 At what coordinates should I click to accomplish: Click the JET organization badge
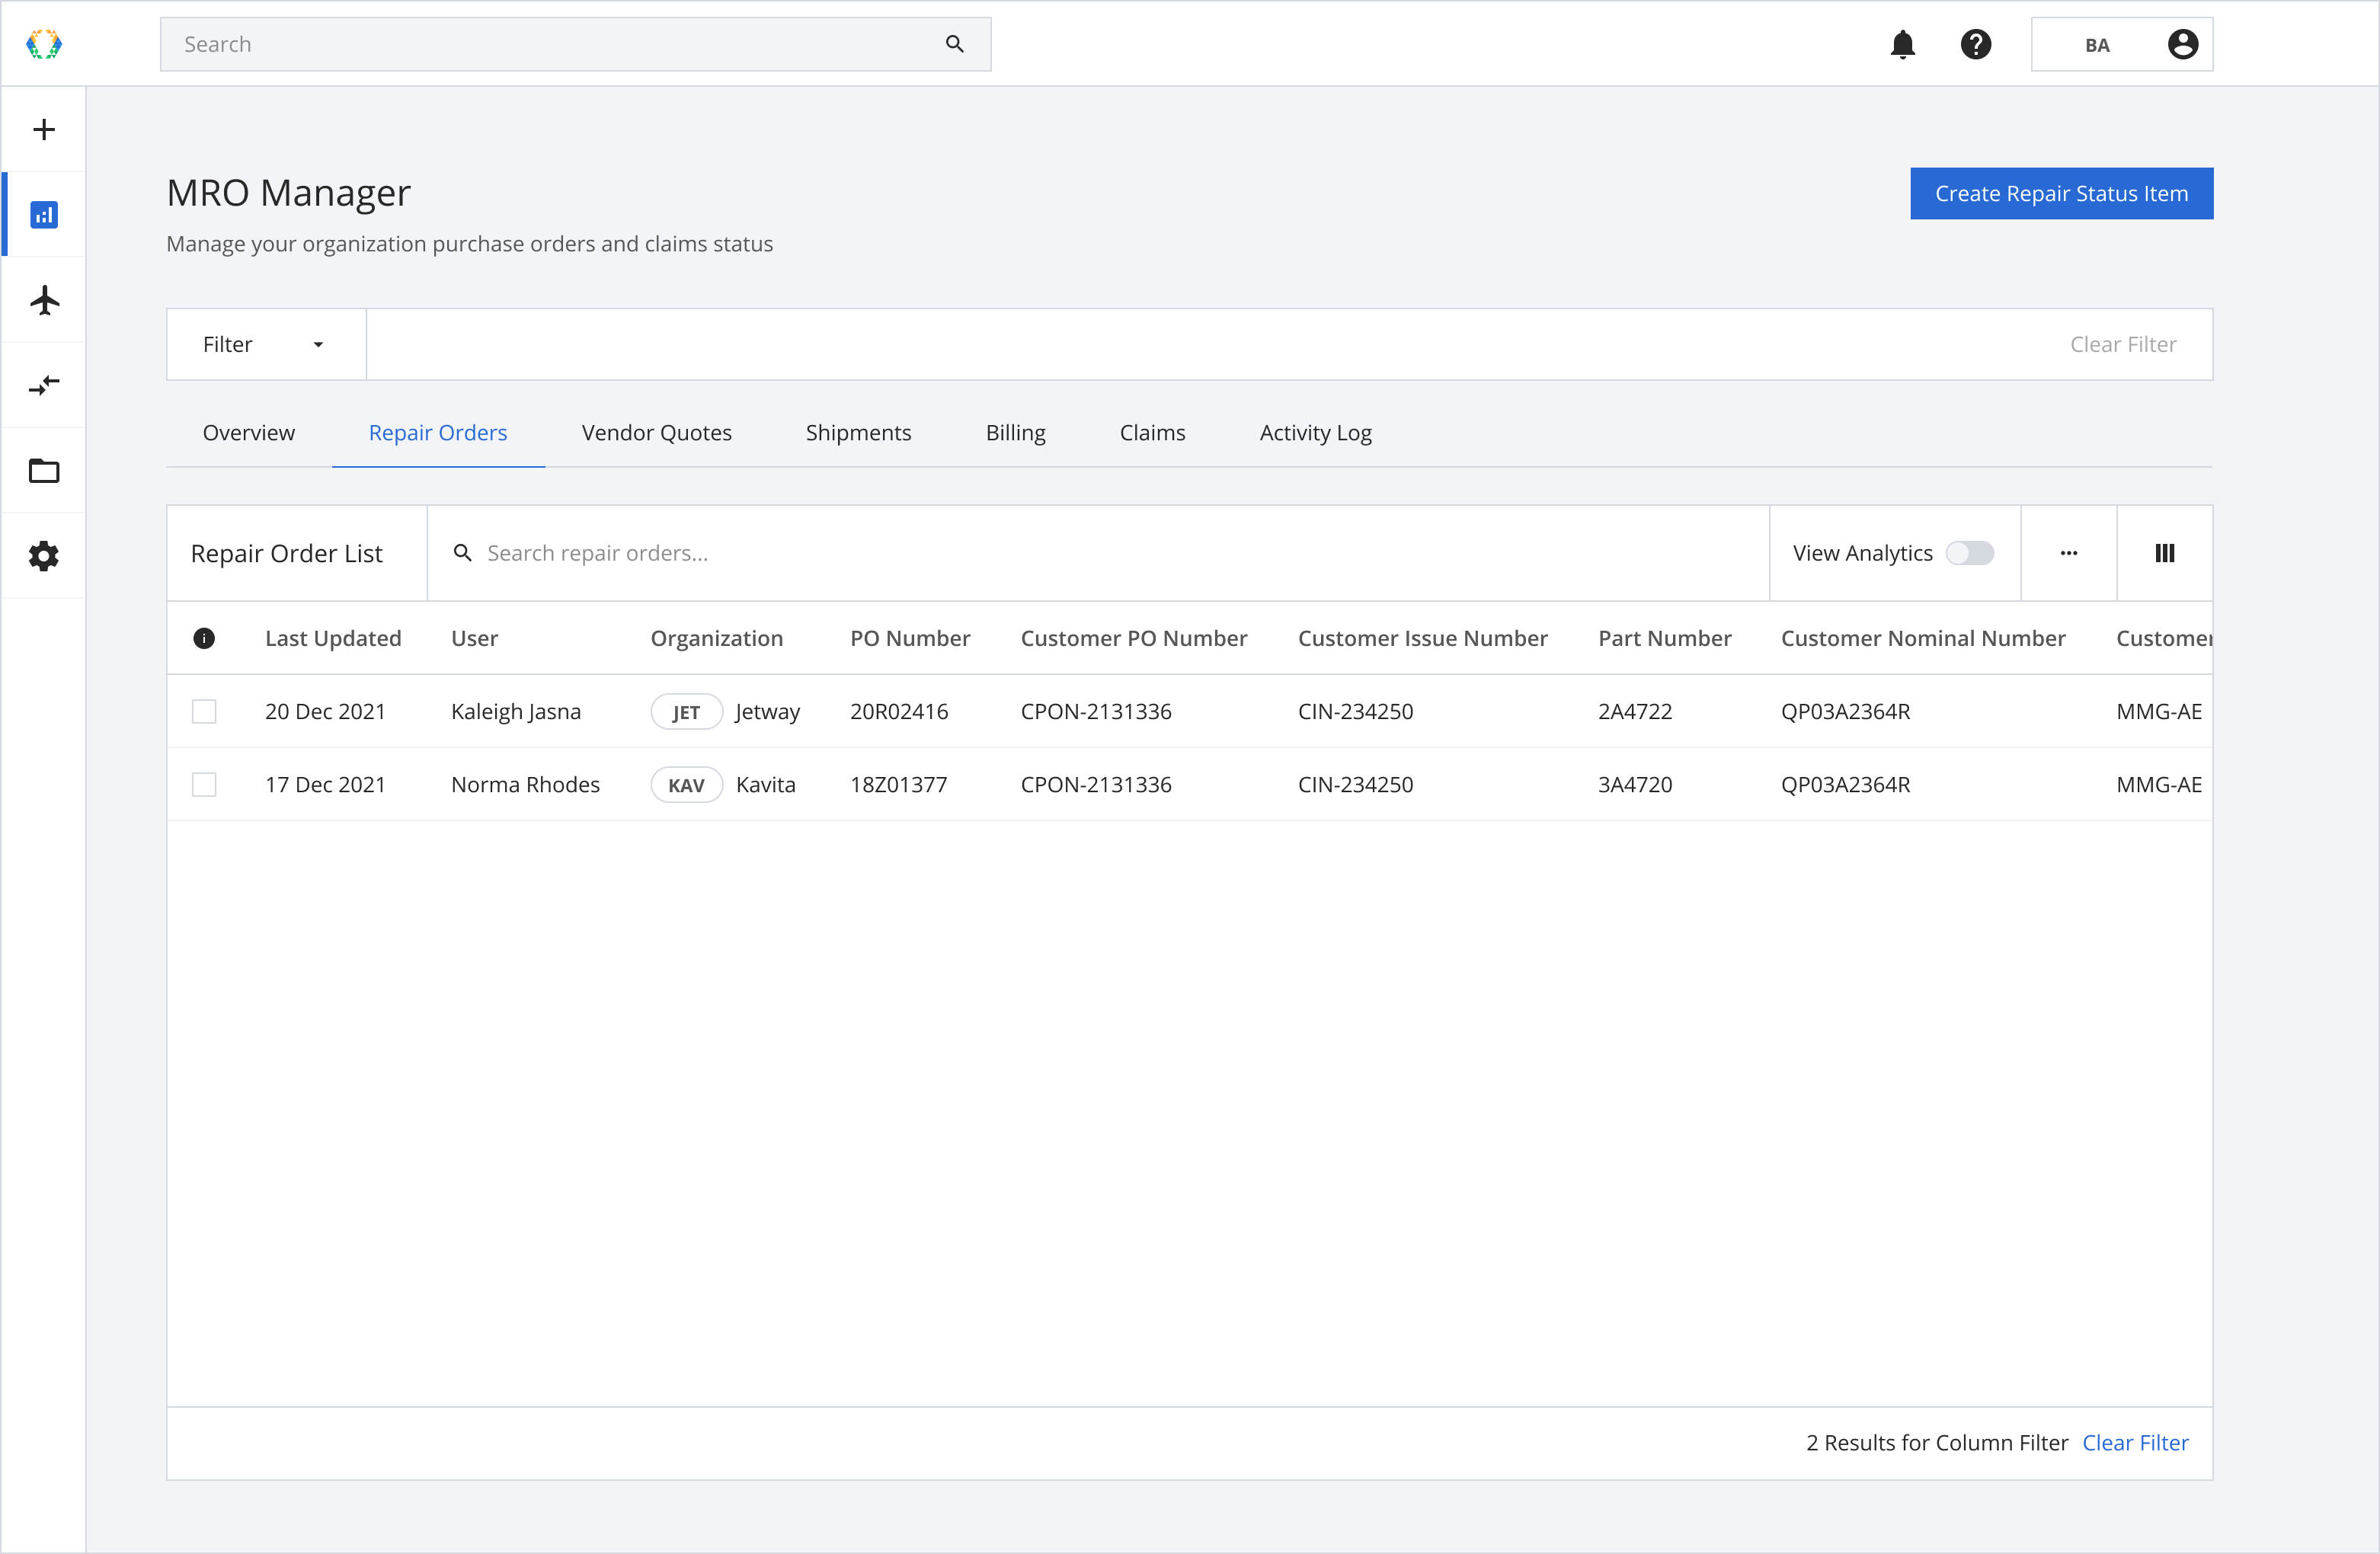coord(686,712)
